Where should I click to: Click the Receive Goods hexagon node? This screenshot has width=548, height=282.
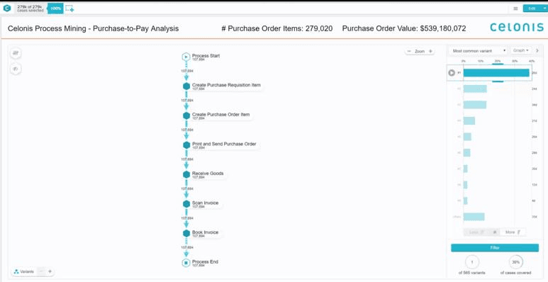coord(186,174)
